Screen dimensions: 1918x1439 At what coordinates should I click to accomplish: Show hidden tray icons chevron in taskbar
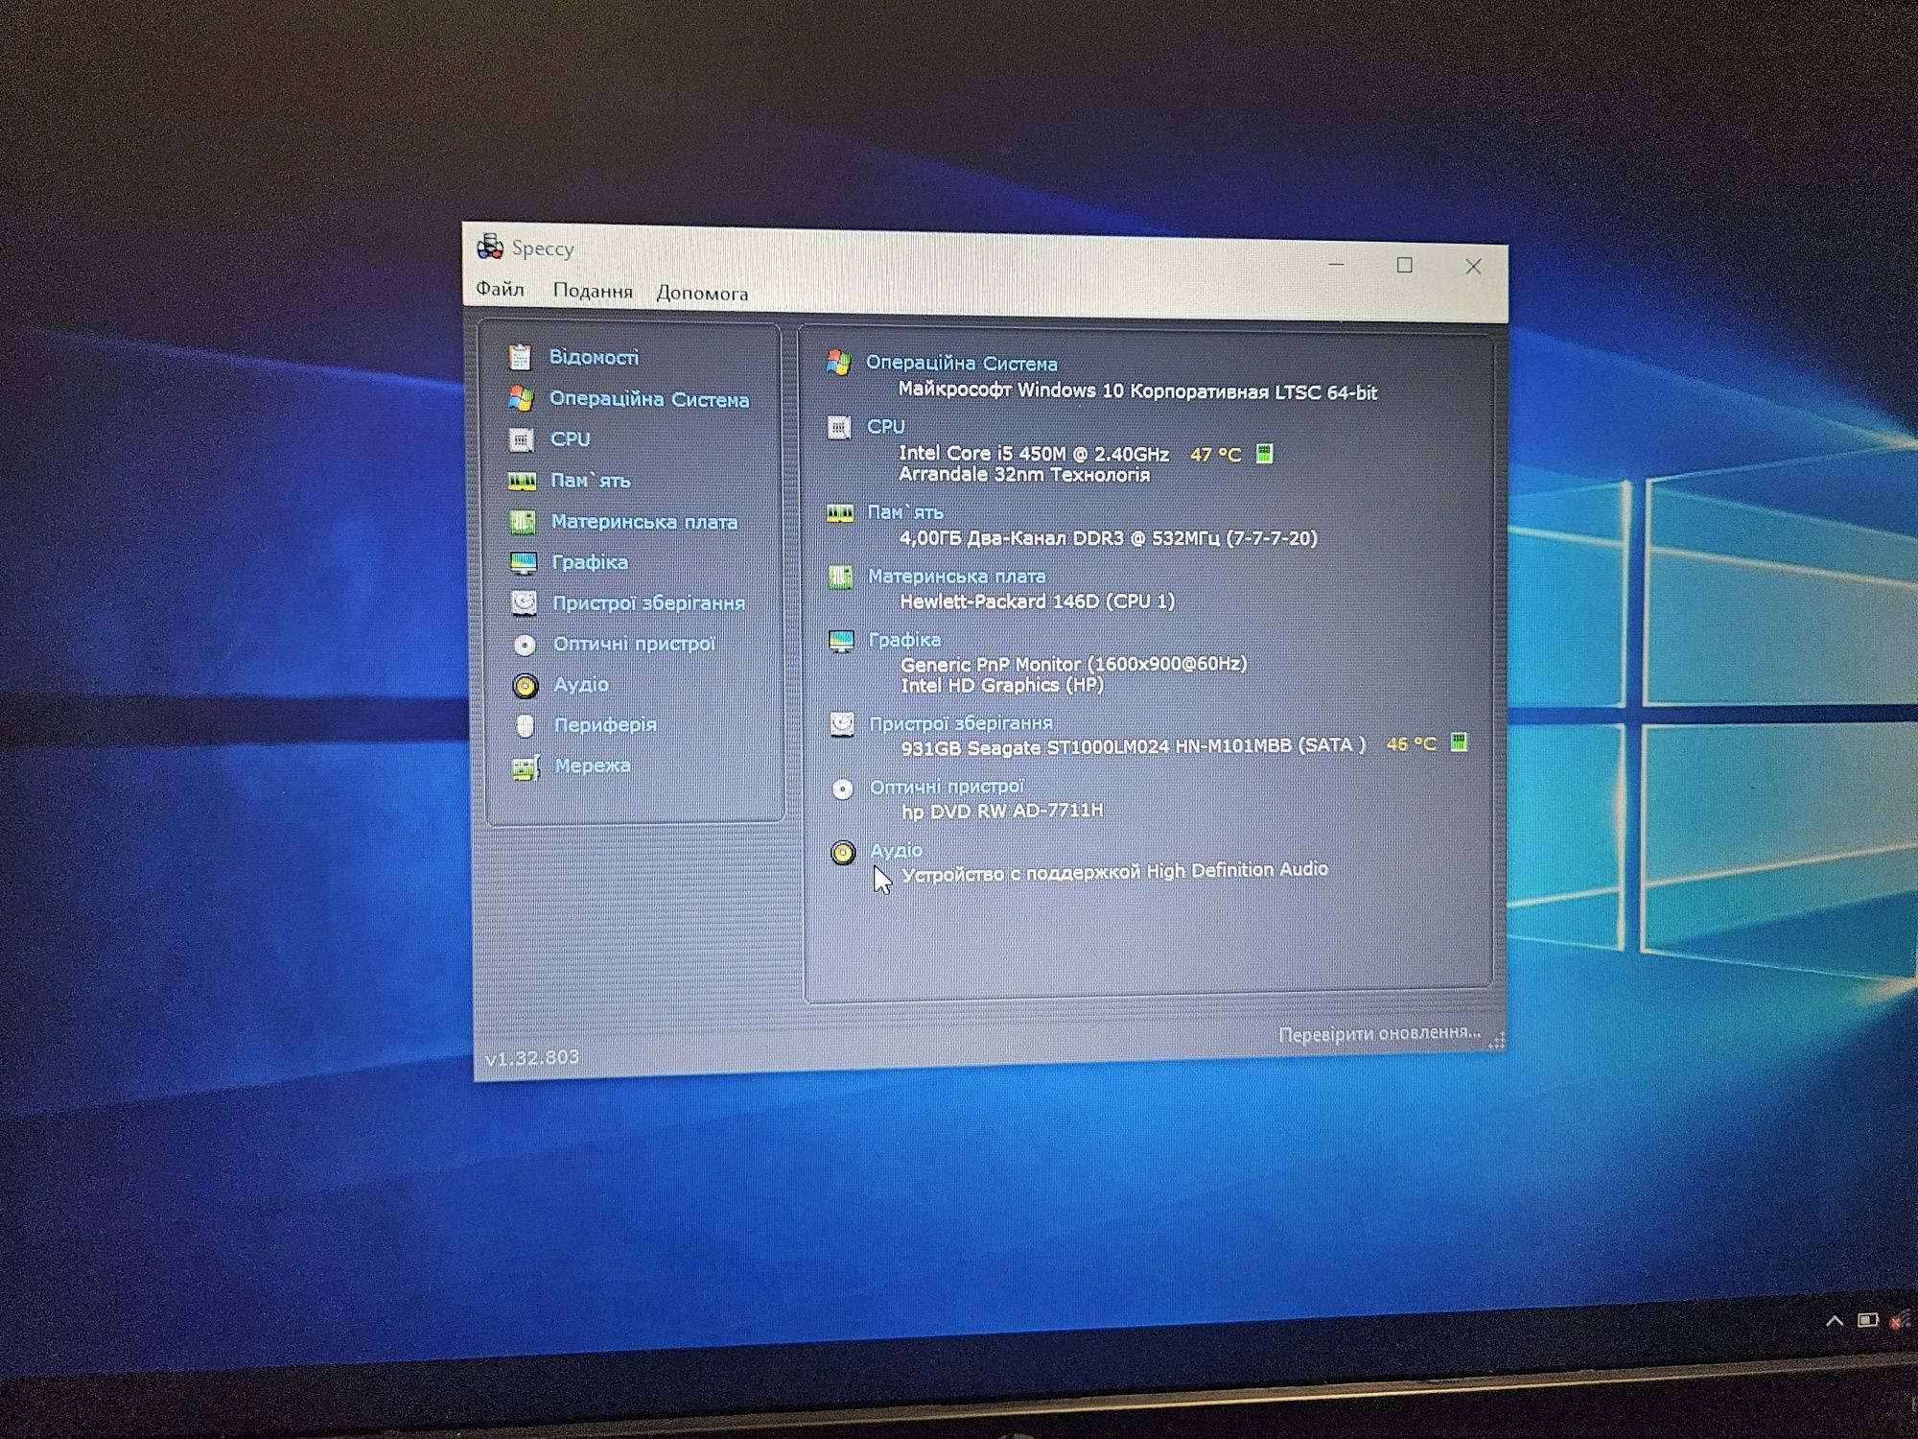pyautogui.click(x=1835, y=1321)
